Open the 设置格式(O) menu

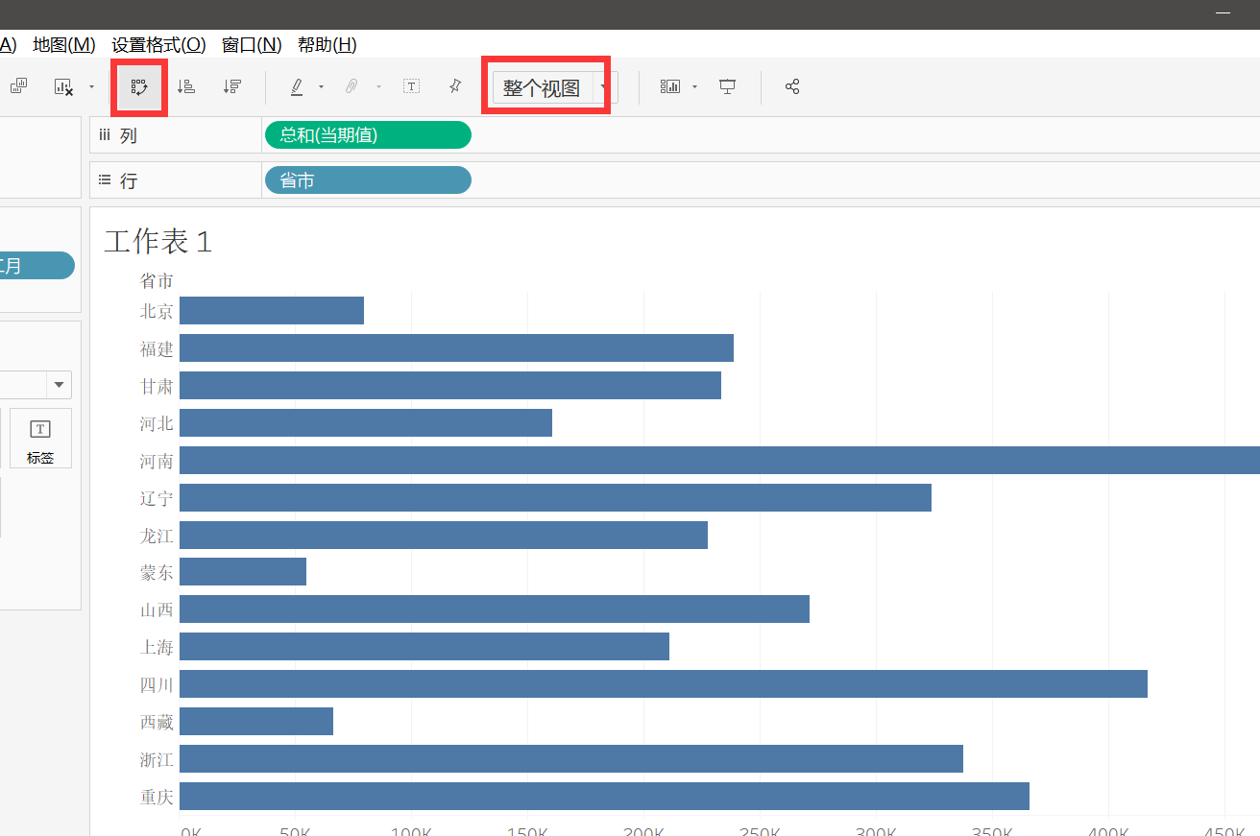[158, 44]
